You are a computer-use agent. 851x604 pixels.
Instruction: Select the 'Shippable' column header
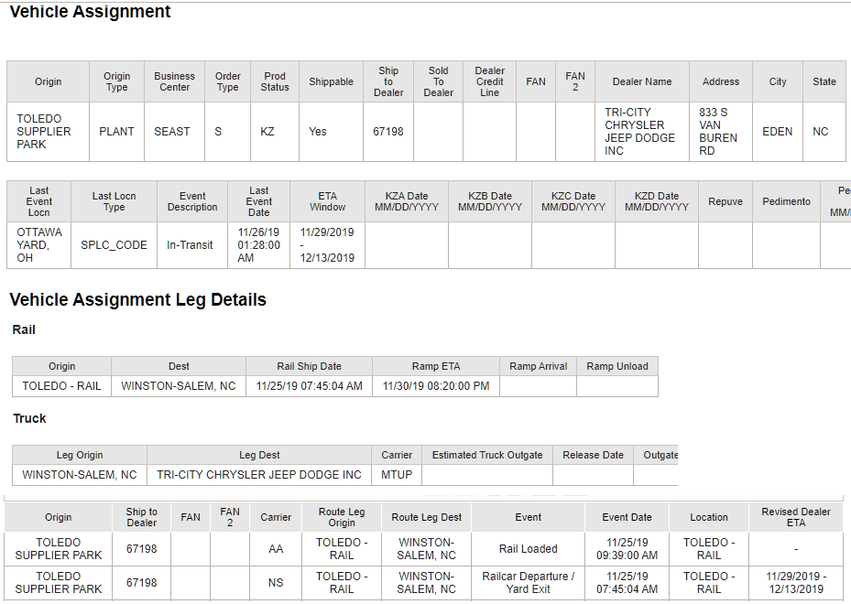click(331, 81)
